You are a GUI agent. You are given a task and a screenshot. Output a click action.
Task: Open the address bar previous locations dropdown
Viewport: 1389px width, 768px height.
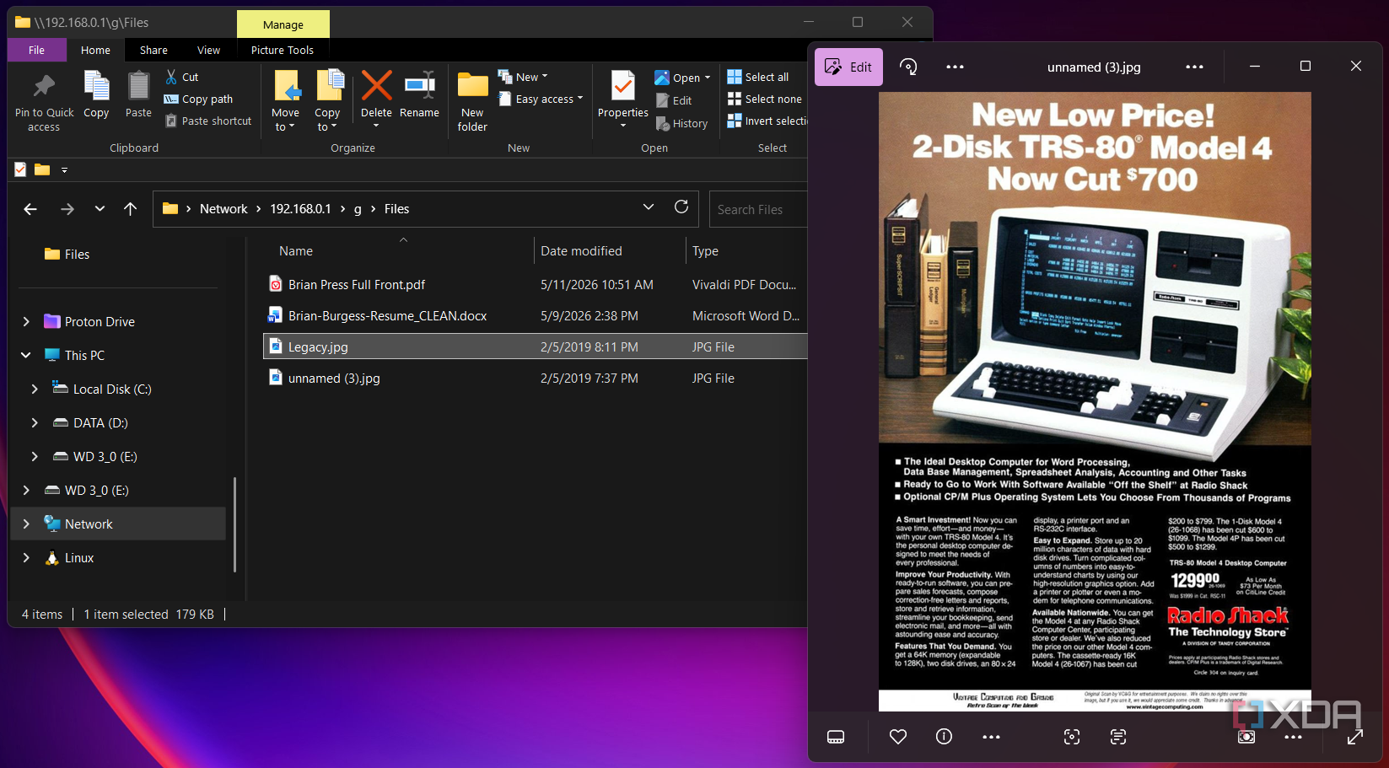pyautogui.click(x=649, y=207)
